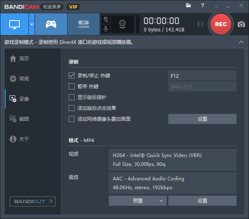The image size is (249, 219).
Task: Enable 暂停 热键 checkbox
Action: click(71, 87)
